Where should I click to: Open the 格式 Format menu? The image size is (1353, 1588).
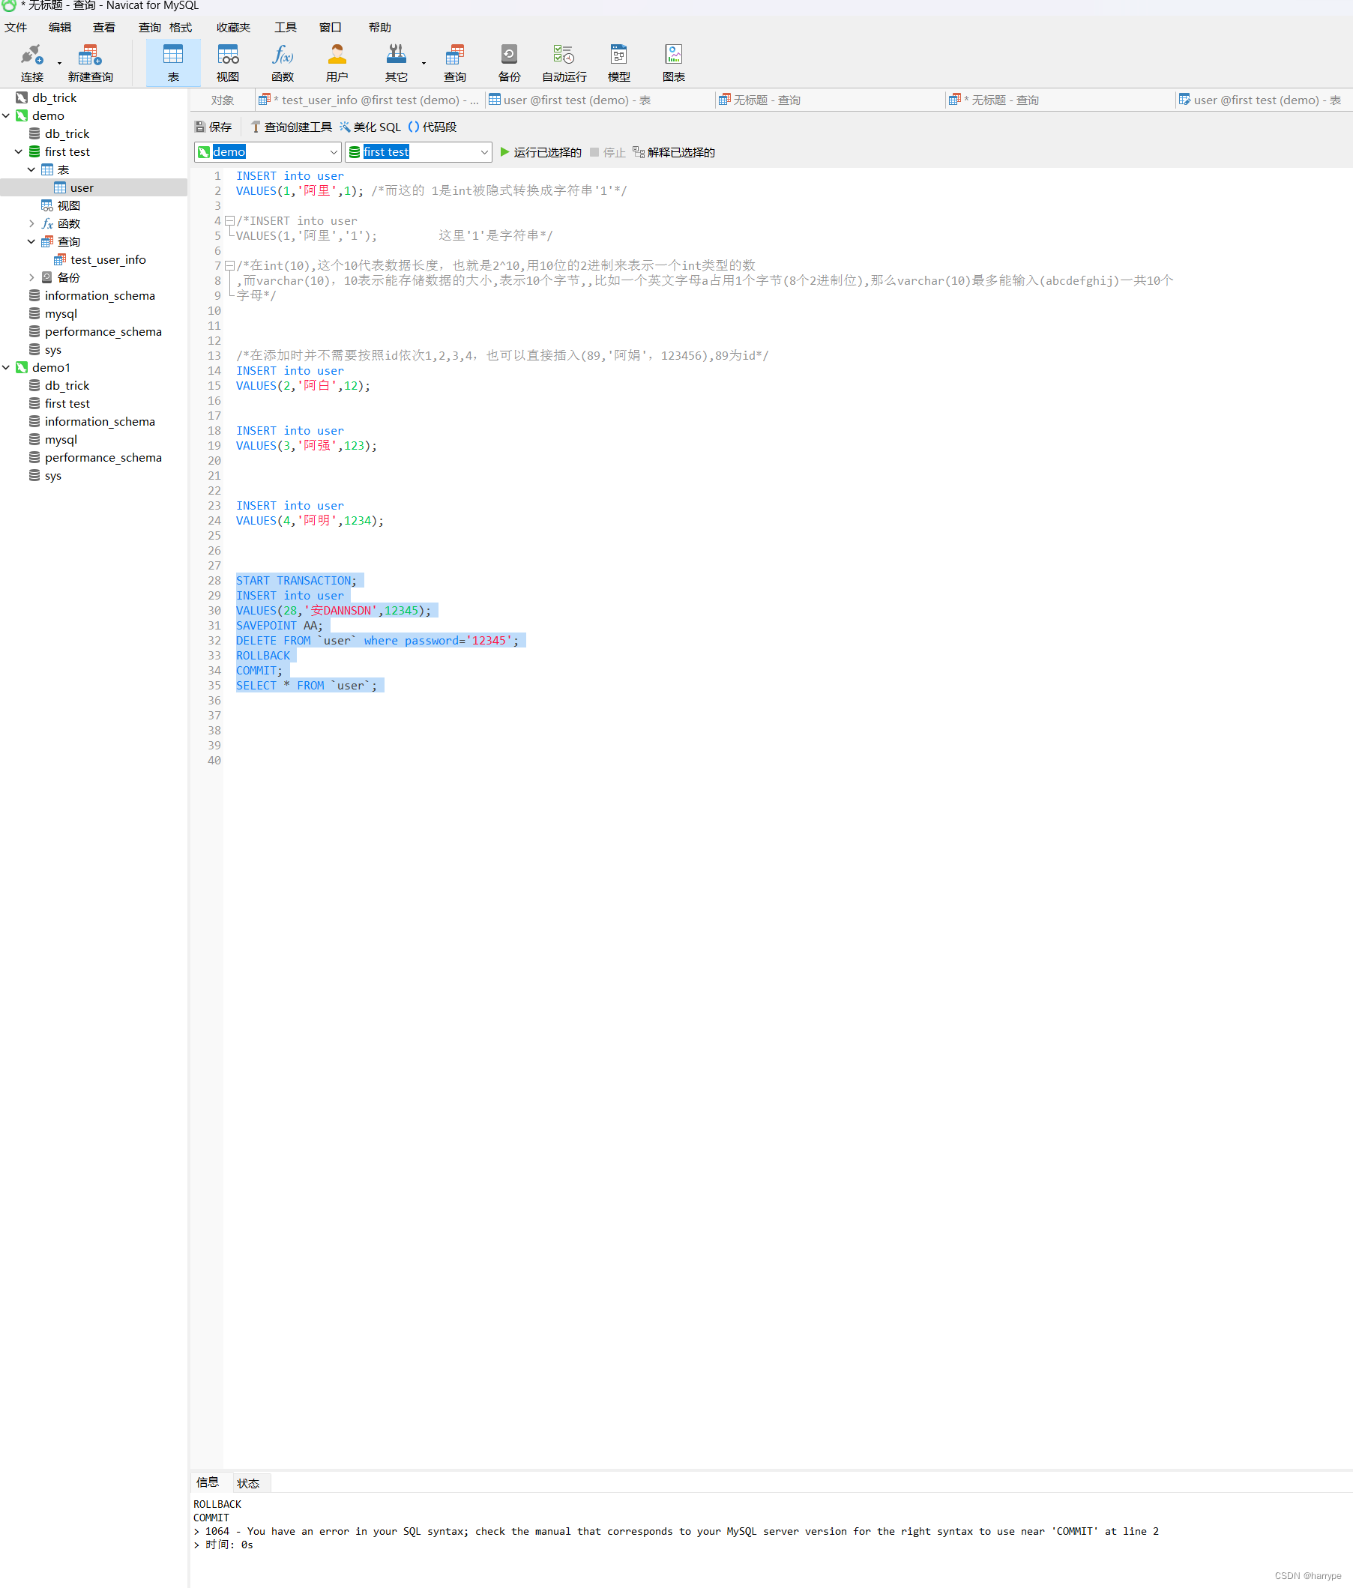pos(181,28)
